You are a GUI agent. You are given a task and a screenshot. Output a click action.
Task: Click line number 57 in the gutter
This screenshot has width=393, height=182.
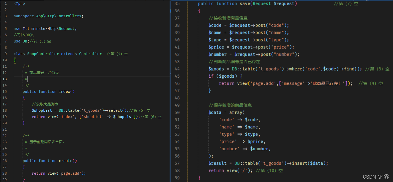tap(177, 163)
